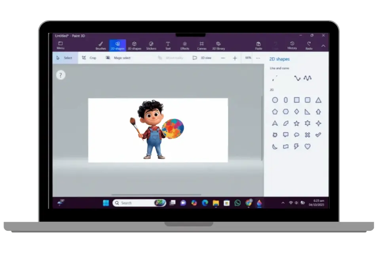Collapse the ribbon with the top-right chevron
The width and height of the screenshot is (380, 253).
(x=323, y=45)
